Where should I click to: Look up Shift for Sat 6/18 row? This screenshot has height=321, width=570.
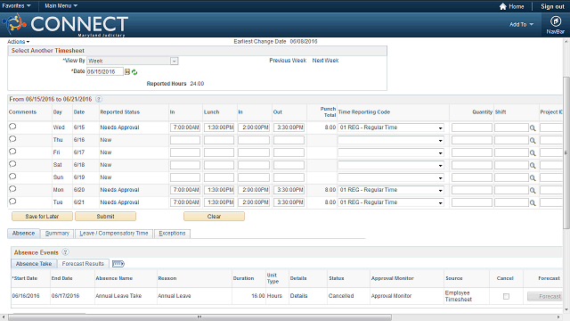tap(533, 166)
